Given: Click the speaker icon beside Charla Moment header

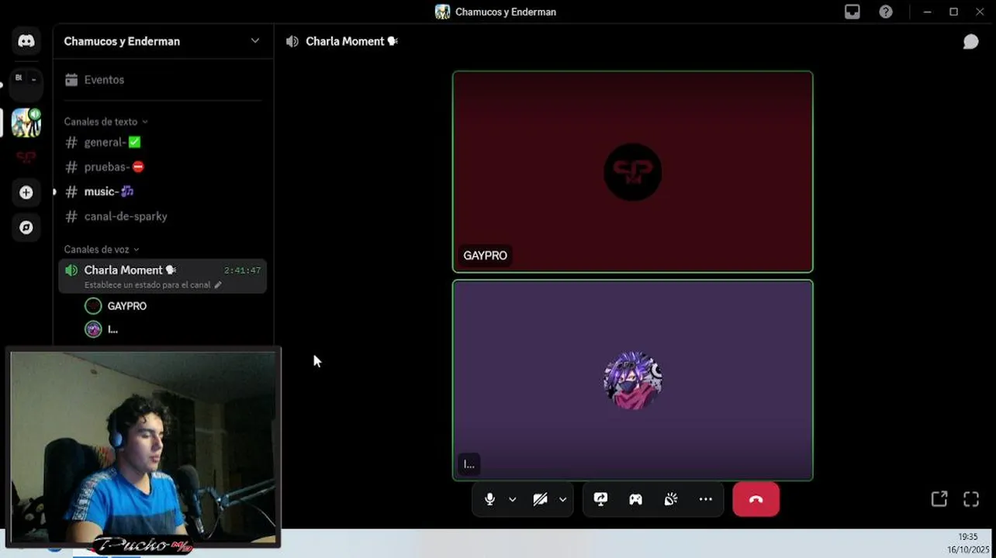Looking at the screenshot, I should point(292,41).
